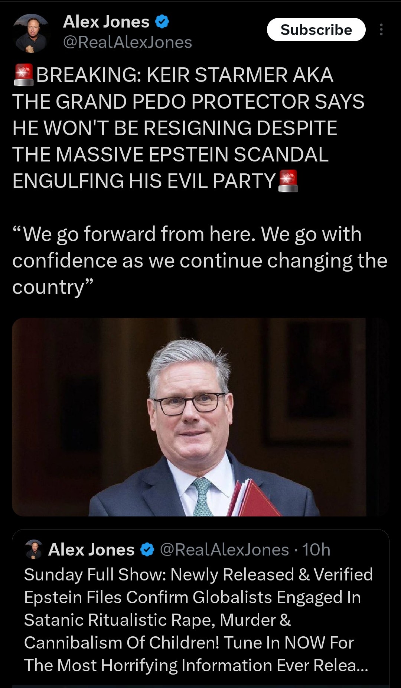
Task: Click the verified badge beside the top name
Action: pos(162,22)
